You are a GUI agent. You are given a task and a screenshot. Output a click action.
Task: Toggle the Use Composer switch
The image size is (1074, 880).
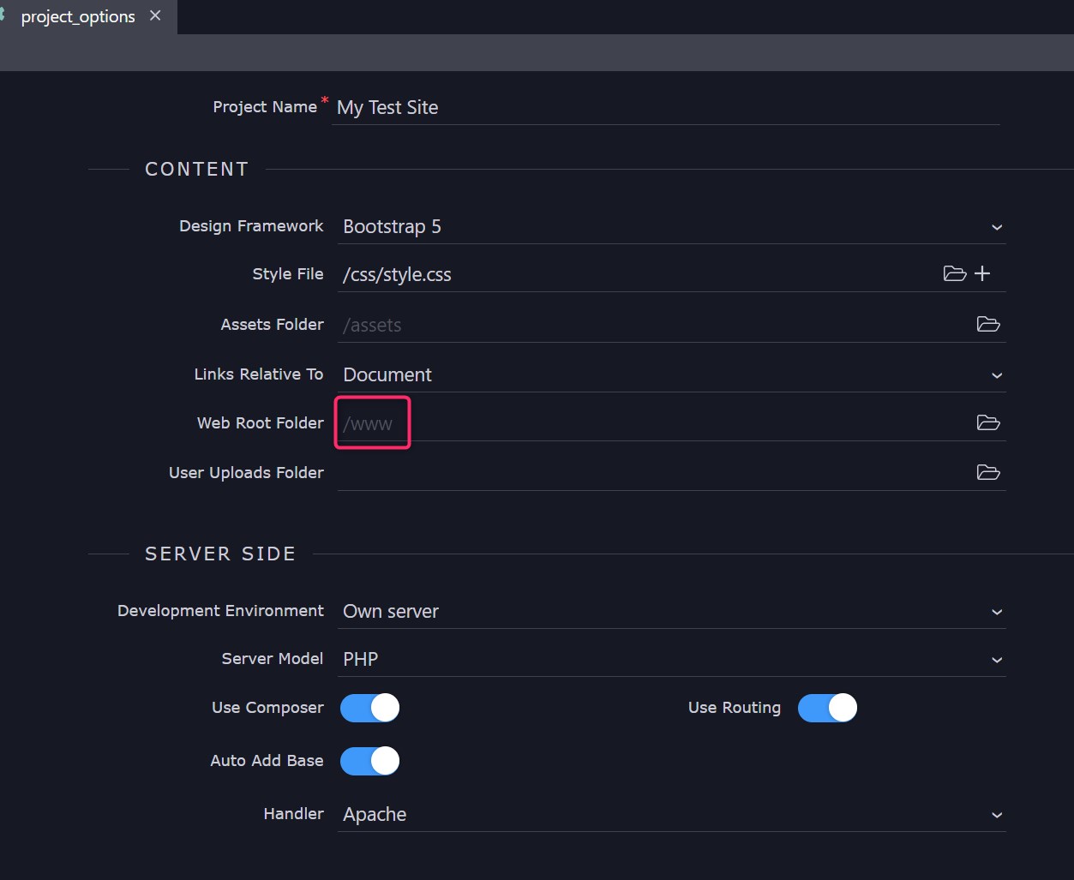coord(369,708)
